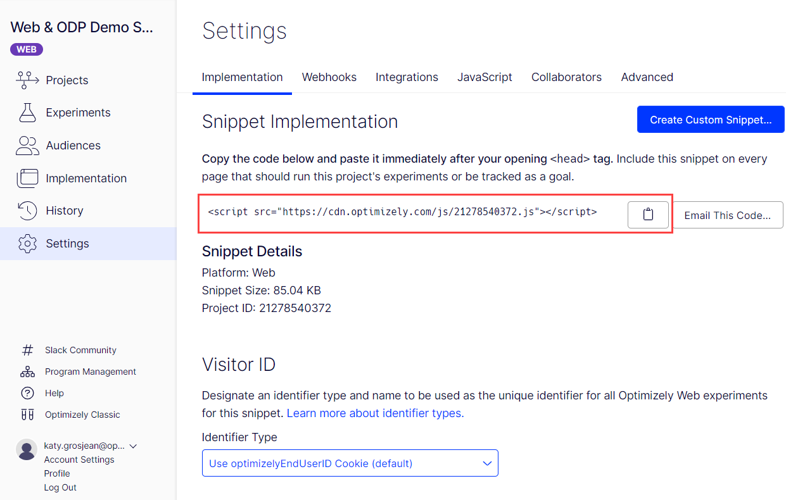Click the script snippet code text
The width and height of the screenshot is (786, 500).
point(402,212)
